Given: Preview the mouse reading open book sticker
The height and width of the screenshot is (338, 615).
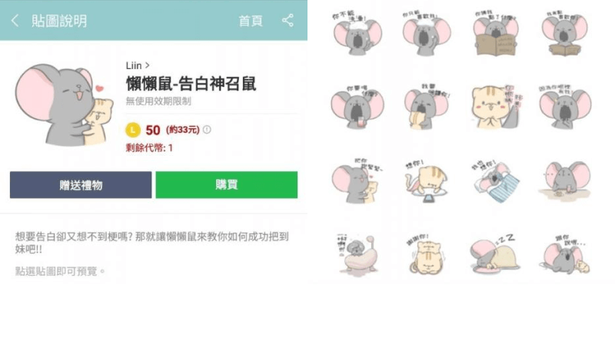Looking at the screenshot, I should (x=496, y=34).
